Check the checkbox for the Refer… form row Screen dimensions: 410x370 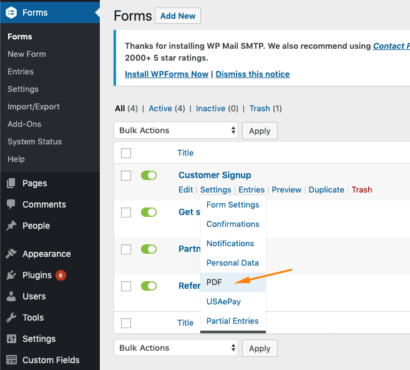pyautogui.click(x=126, y=286)
